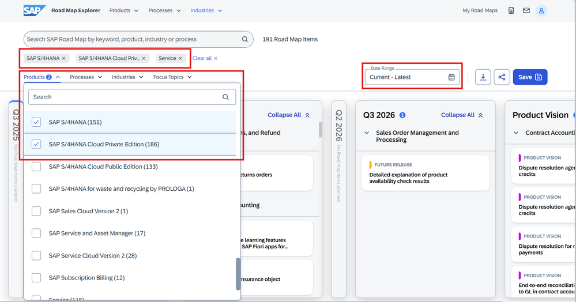Open the Processes menu in the top navigation

[x=164, y=10]
